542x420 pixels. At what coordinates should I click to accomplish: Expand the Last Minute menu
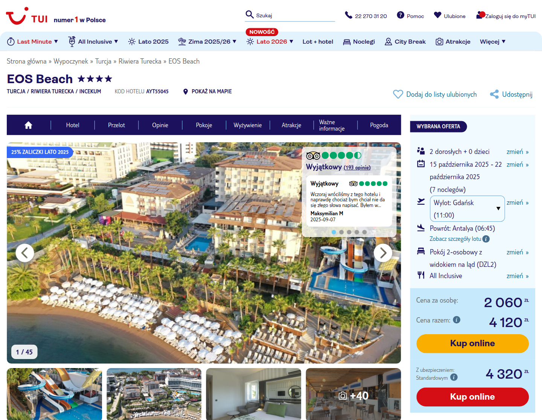(x=33, y=41)
